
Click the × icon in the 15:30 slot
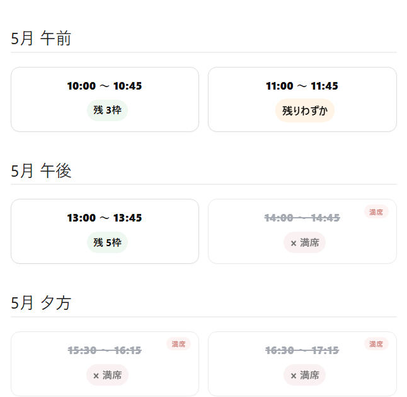pos(96,376)
